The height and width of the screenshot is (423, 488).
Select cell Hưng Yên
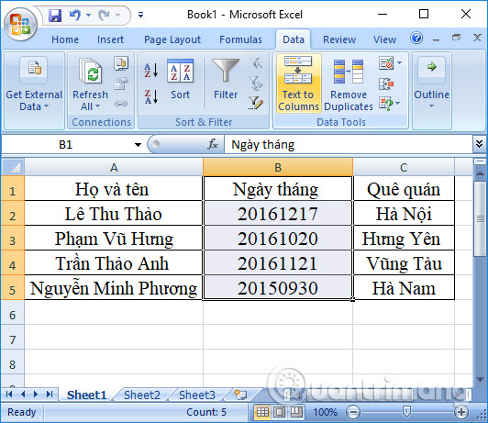[404, 239]
